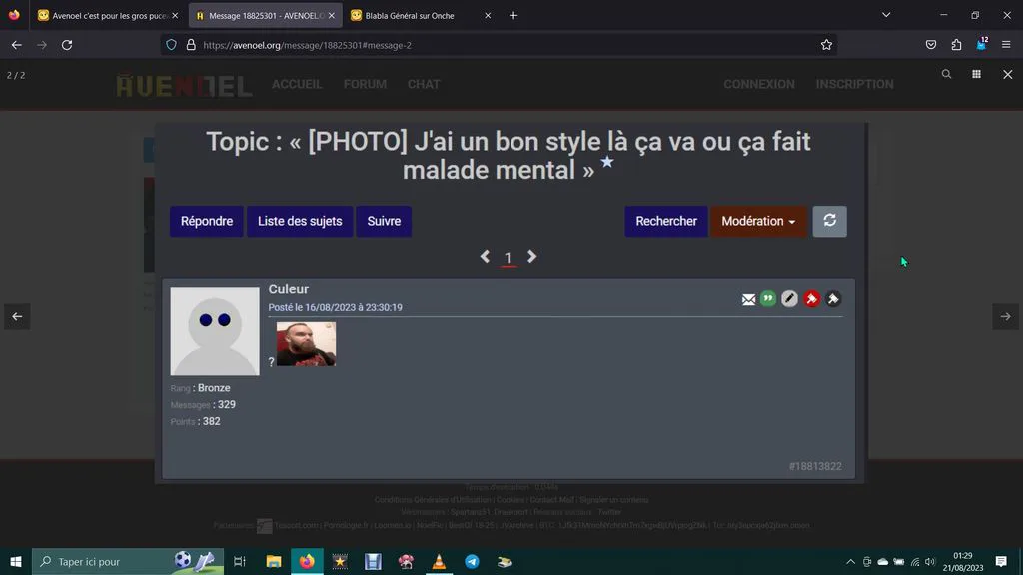Close the image viewer overlay
This screenshot has width=1023, height=575.
tap(1007, 74)
